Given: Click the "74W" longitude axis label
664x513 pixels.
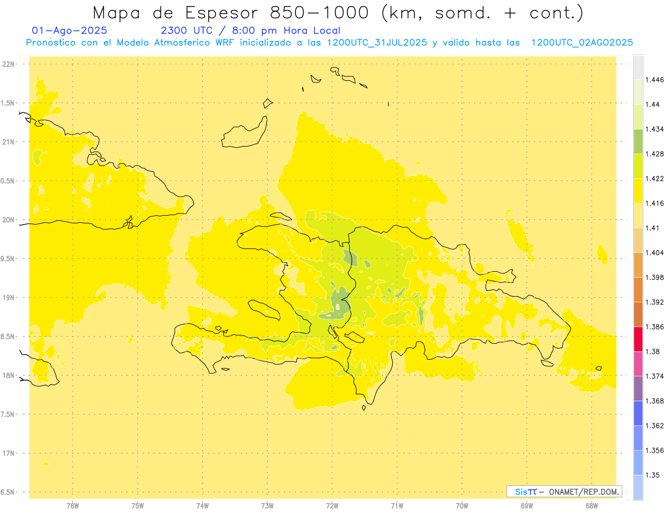Looking at the screenshot, I should [202, 506].
